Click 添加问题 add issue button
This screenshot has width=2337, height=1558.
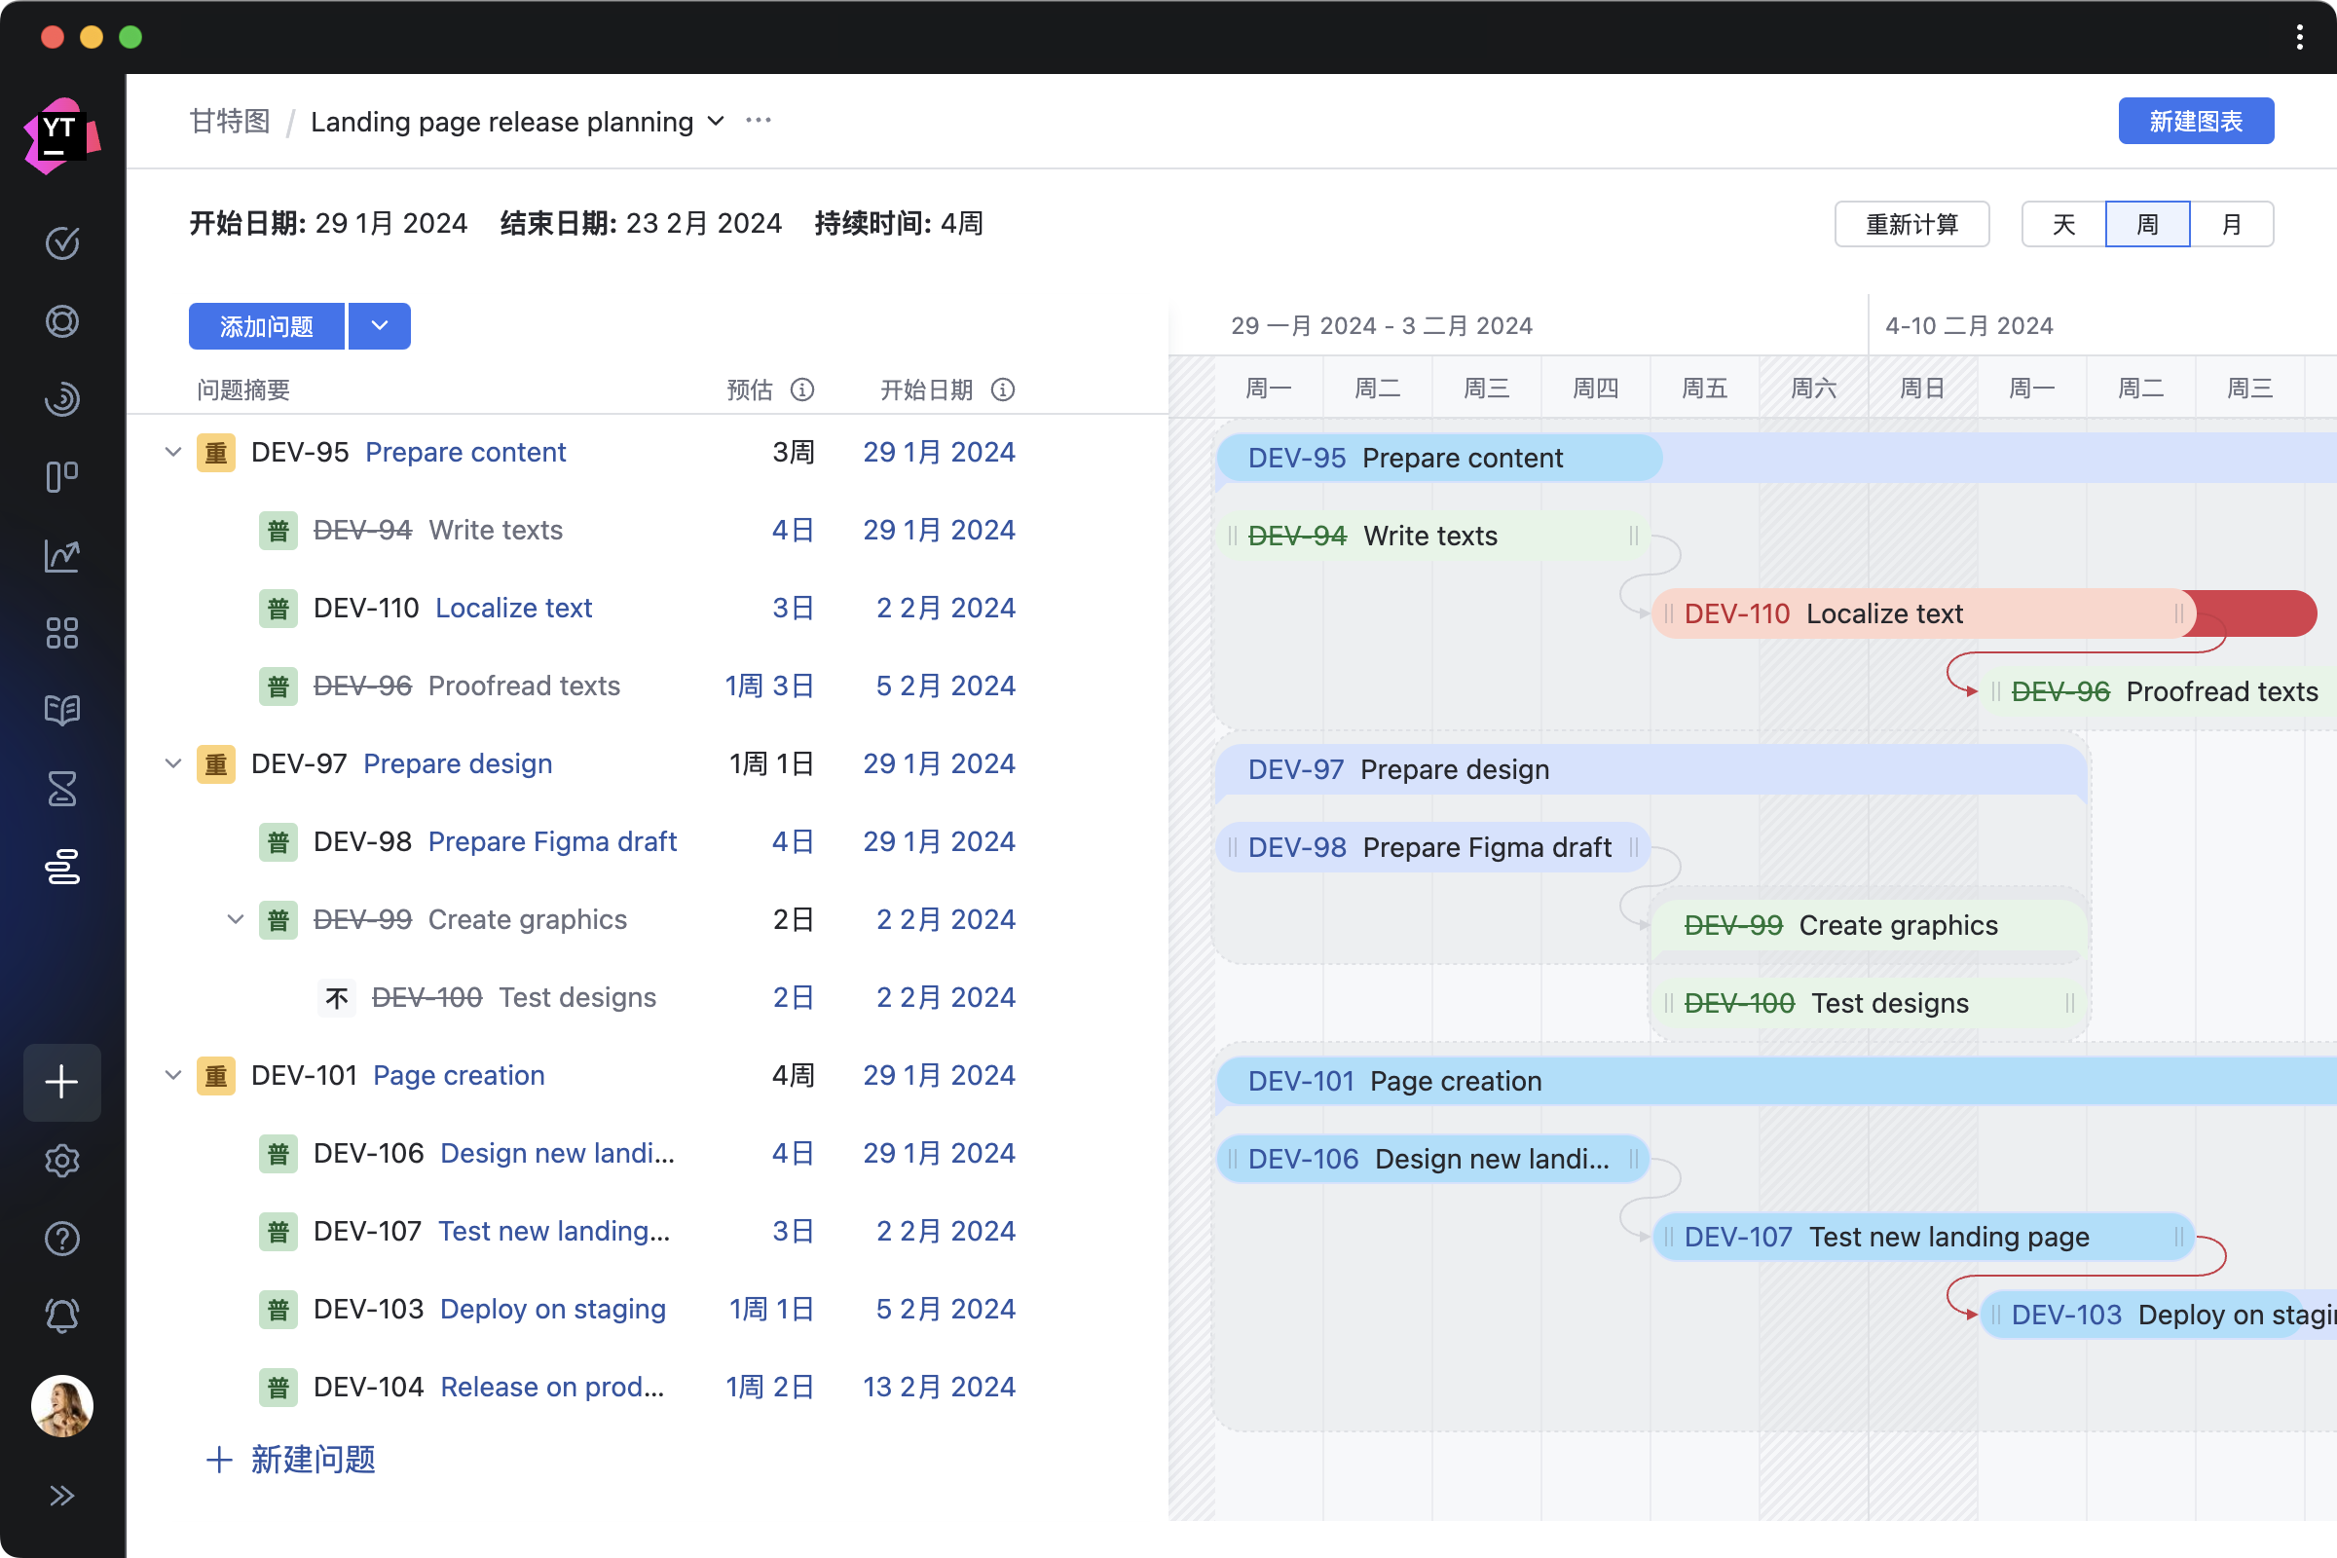coord(268,325)
